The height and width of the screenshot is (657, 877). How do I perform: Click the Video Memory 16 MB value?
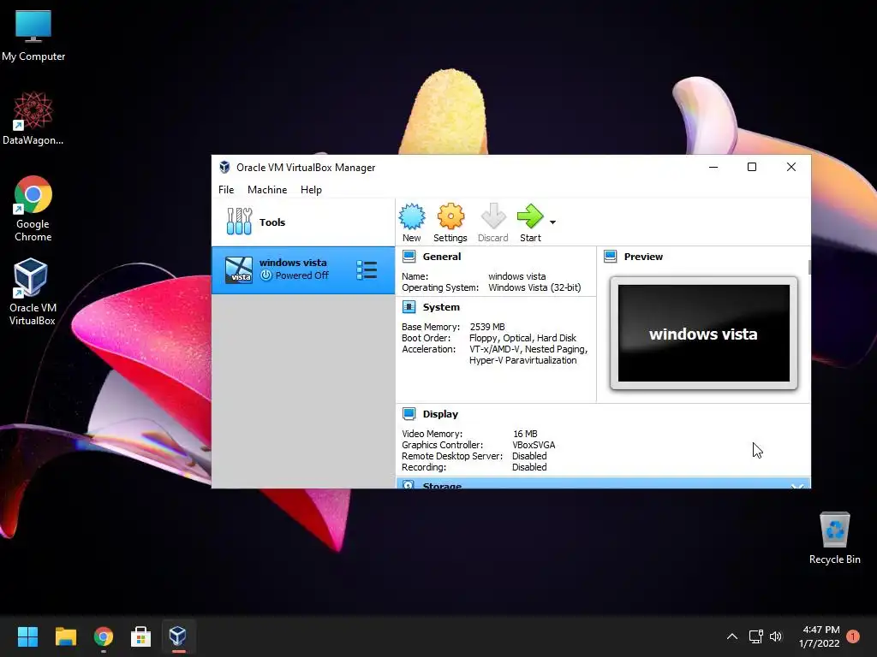(525, 434)
